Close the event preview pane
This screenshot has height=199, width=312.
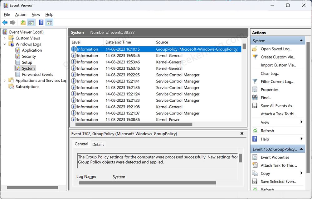click(242, 134)
